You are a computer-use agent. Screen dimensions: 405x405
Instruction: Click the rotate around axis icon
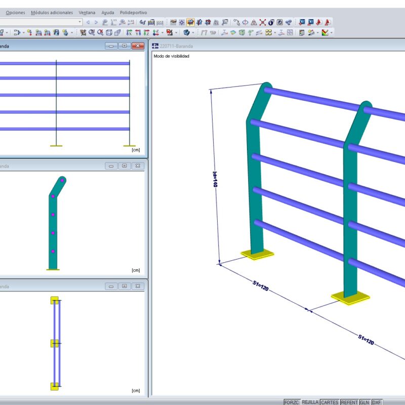coord(245,22)
